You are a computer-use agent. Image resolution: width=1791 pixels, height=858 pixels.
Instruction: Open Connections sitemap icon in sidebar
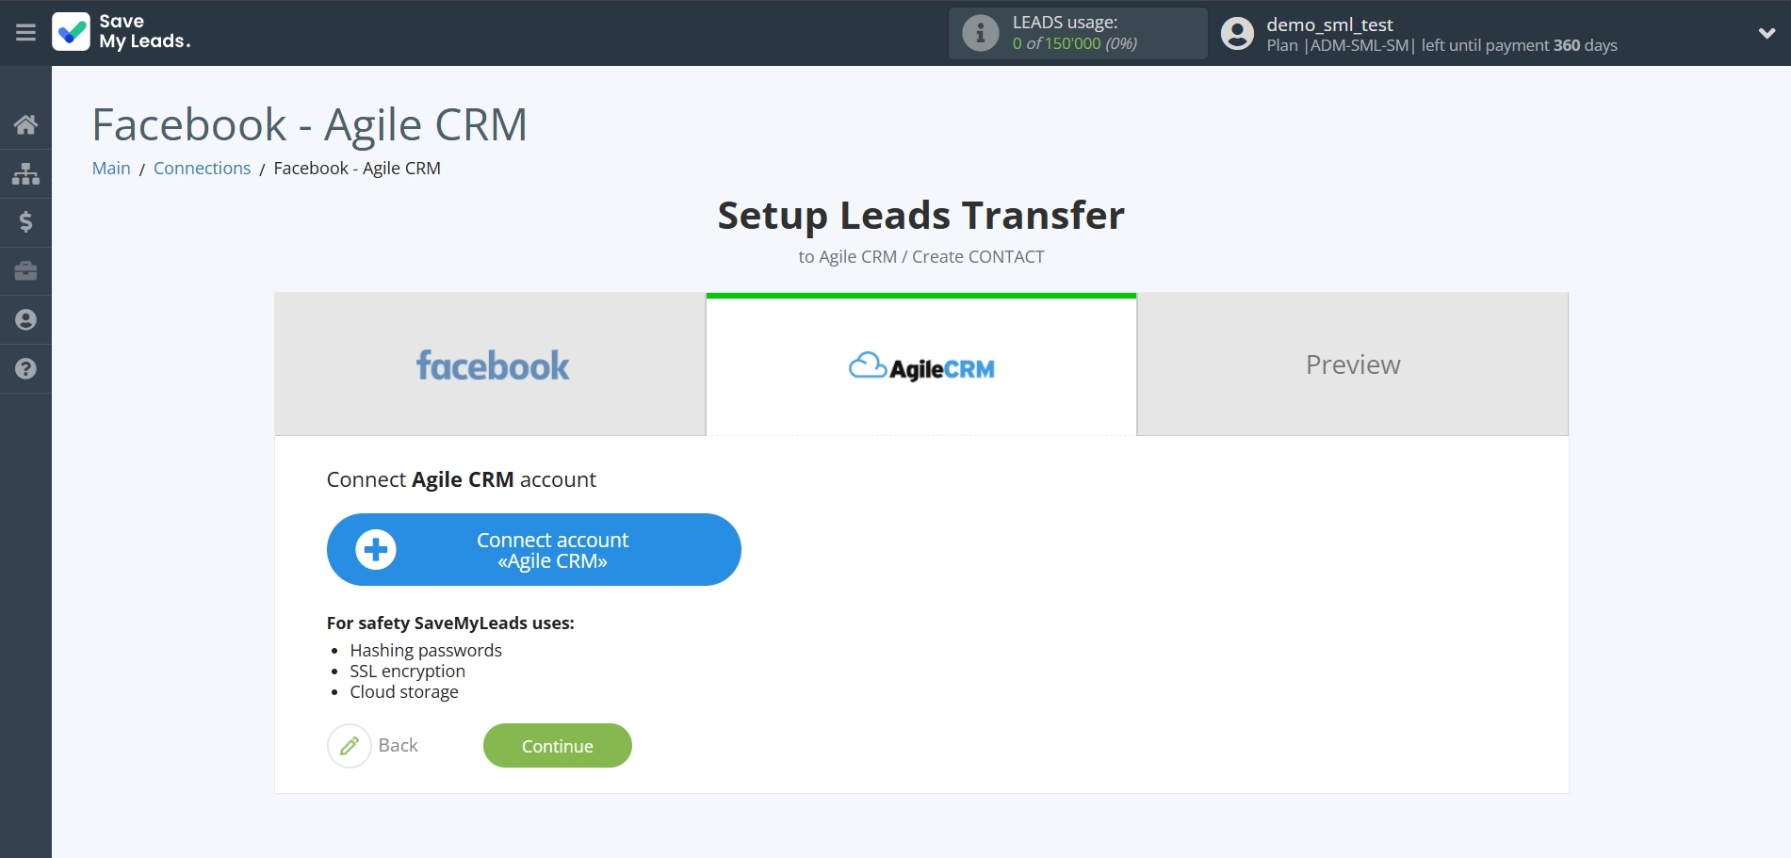click(x=25, y=173)
